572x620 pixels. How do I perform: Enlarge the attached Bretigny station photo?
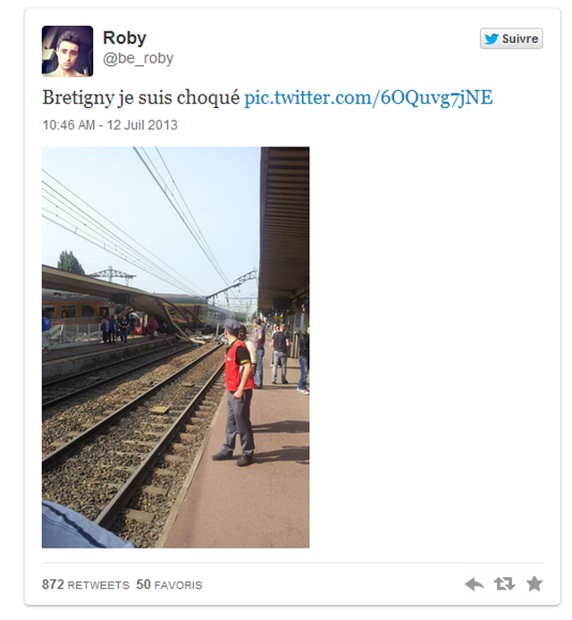point(176,348)
